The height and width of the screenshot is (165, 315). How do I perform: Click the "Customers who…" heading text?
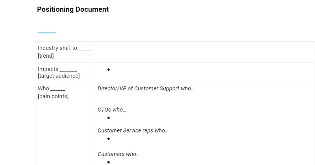tap(119, 154)
